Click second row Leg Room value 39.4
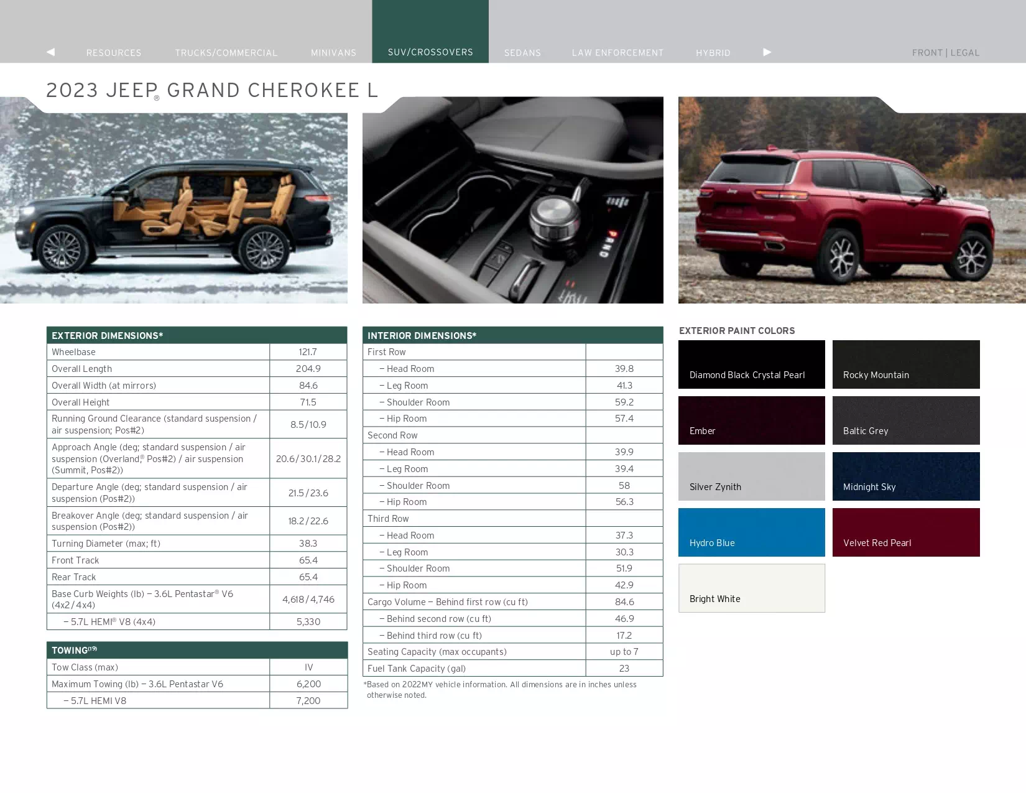The width and height of the screenshot is (1026, 793). coord(624,469)
